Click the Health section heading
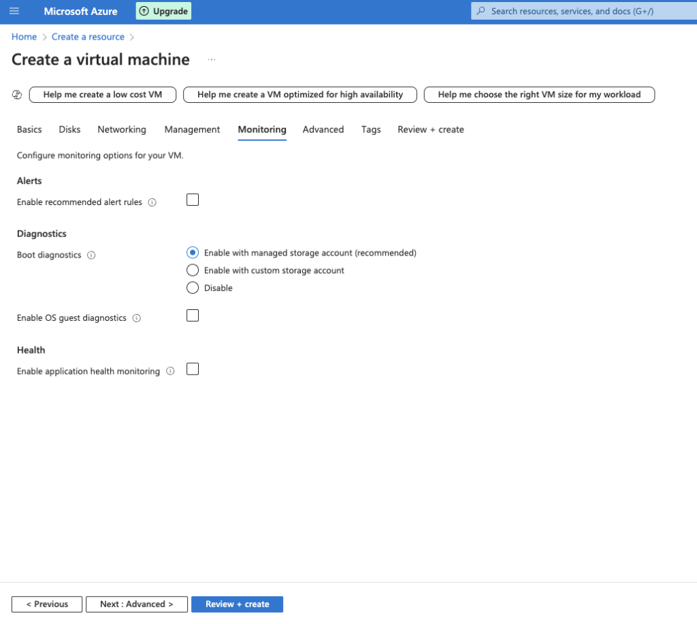The height and width of the screenshot is (624, 697). [31, 350]
